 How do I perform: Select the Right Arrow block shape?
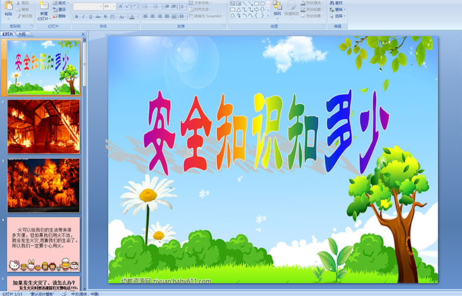(256, 9)
